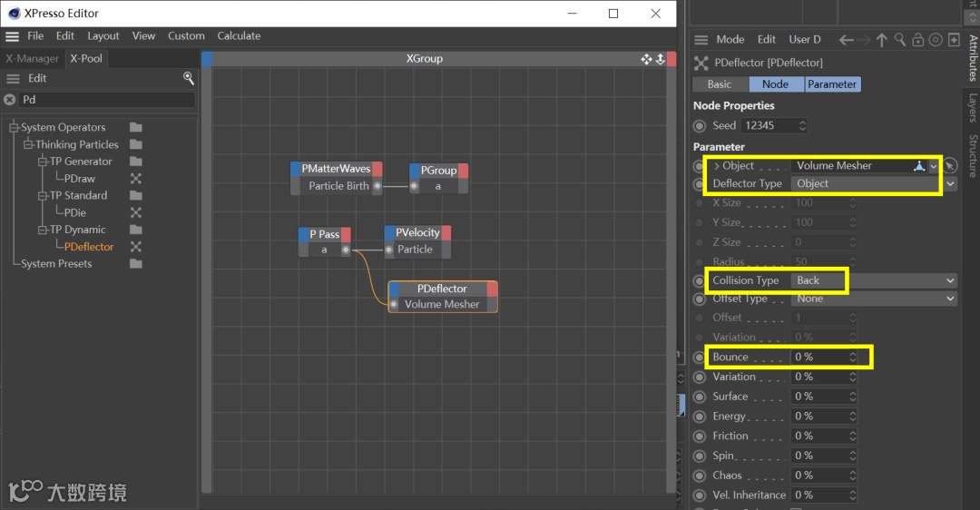Click the PDraw node icon
The height and width of the screenshot is (510, 980).
(135, 178)
